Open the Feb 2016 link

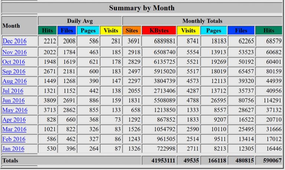coord(14,139)
